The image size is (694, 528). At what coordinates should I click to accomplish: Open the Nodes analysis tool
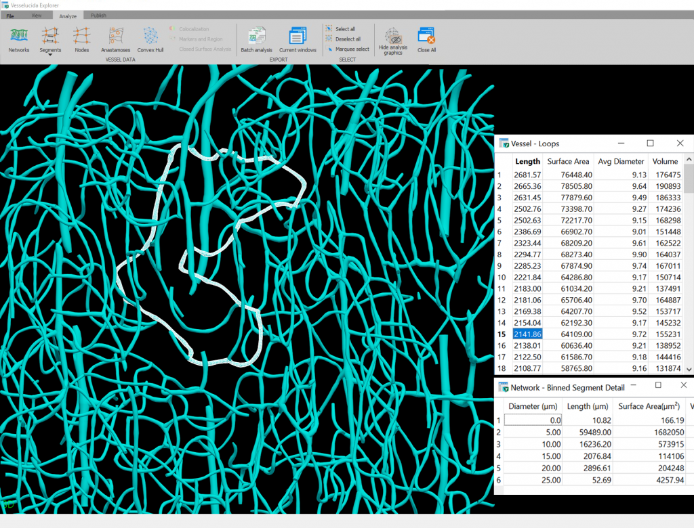[81, 39]
